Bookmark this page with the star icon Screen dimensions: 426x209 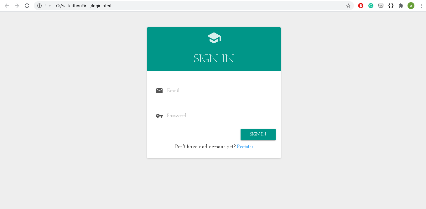[348, 6]
